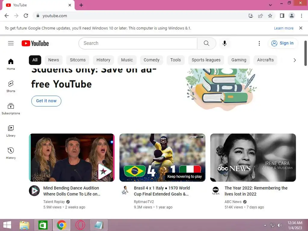Open the YouTube hamburger guide menu
Viewport: 308px width, 231px height.
pos(11,43)
